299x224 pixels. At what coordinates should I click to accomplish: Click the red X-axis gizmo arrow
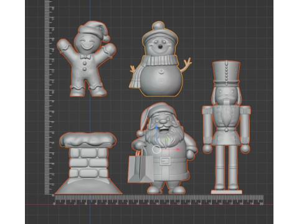[178, 149]
